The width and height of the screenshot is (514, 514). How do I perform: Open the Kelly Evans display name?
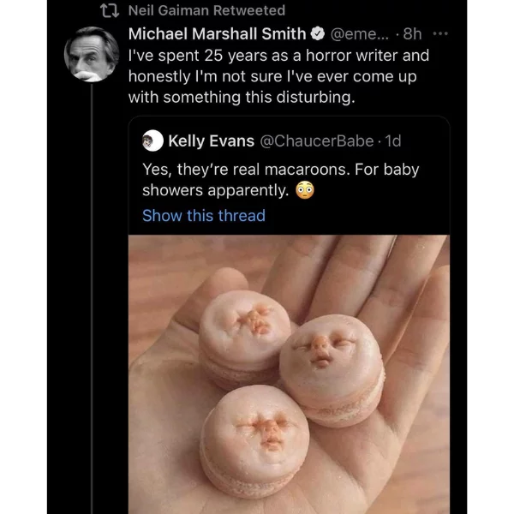point(211,141)
